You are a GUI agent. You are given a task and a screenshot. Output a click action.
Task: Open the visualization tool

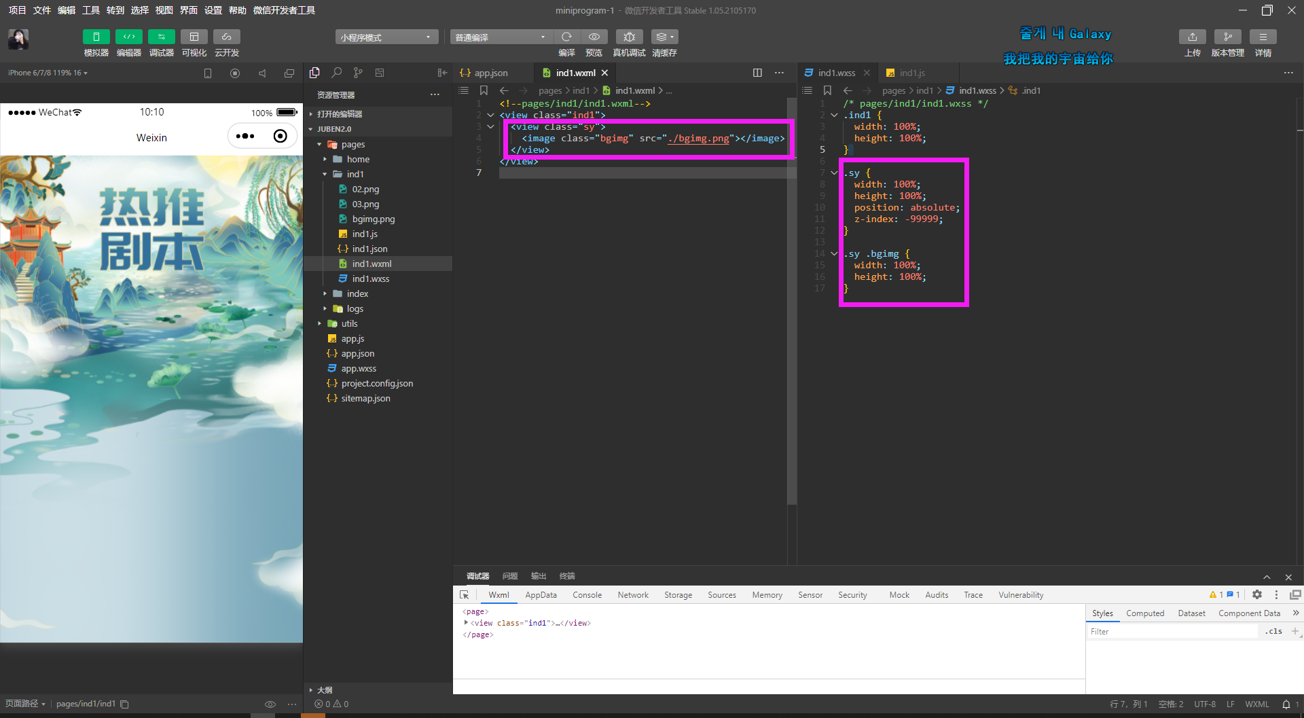194,37
